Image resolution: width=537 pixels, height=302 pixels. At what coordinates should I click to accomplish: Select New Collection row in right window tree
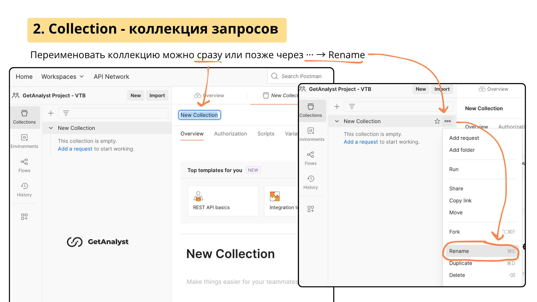click(x=392, y=121)
